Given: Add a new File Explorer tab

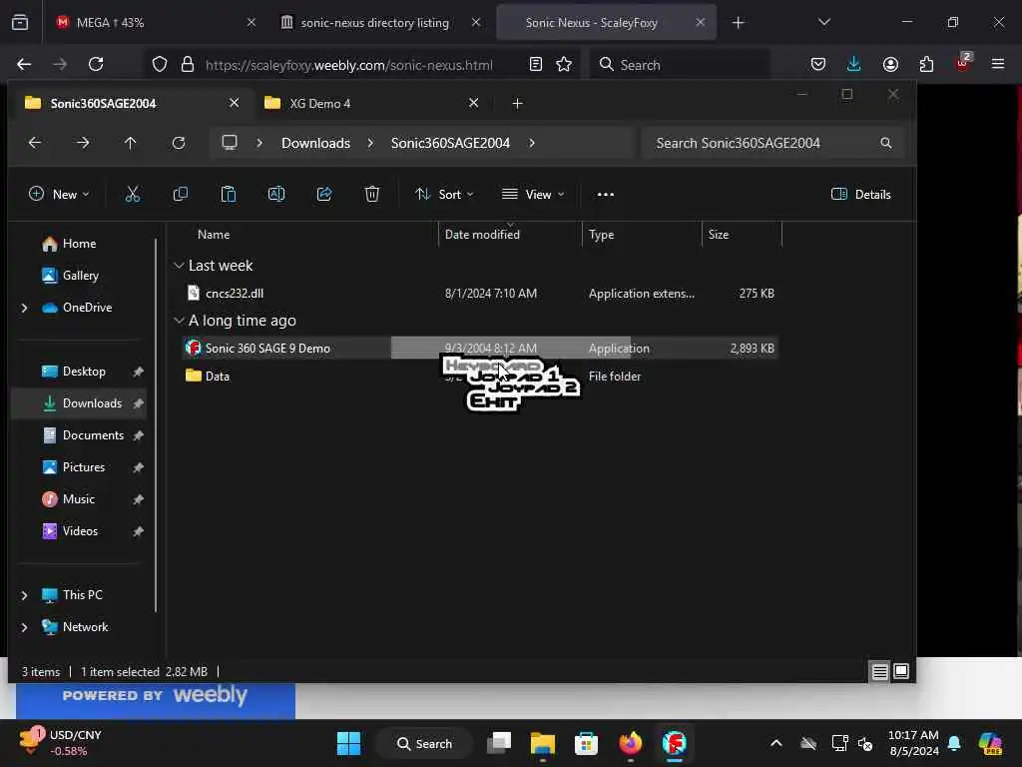Looking at the screenshot, I should click(x=518, y=104).
